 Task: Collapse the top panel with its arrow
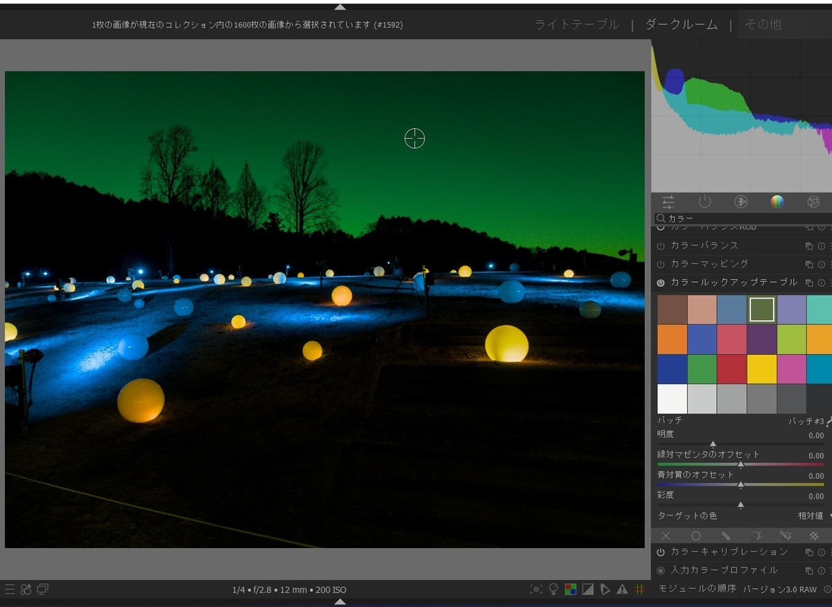(x=340, y=6)
